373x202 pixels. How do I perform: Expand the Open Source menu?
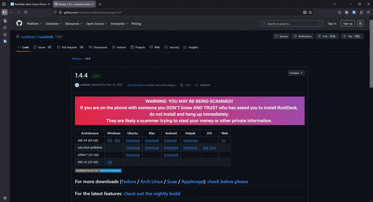point(97,24)
